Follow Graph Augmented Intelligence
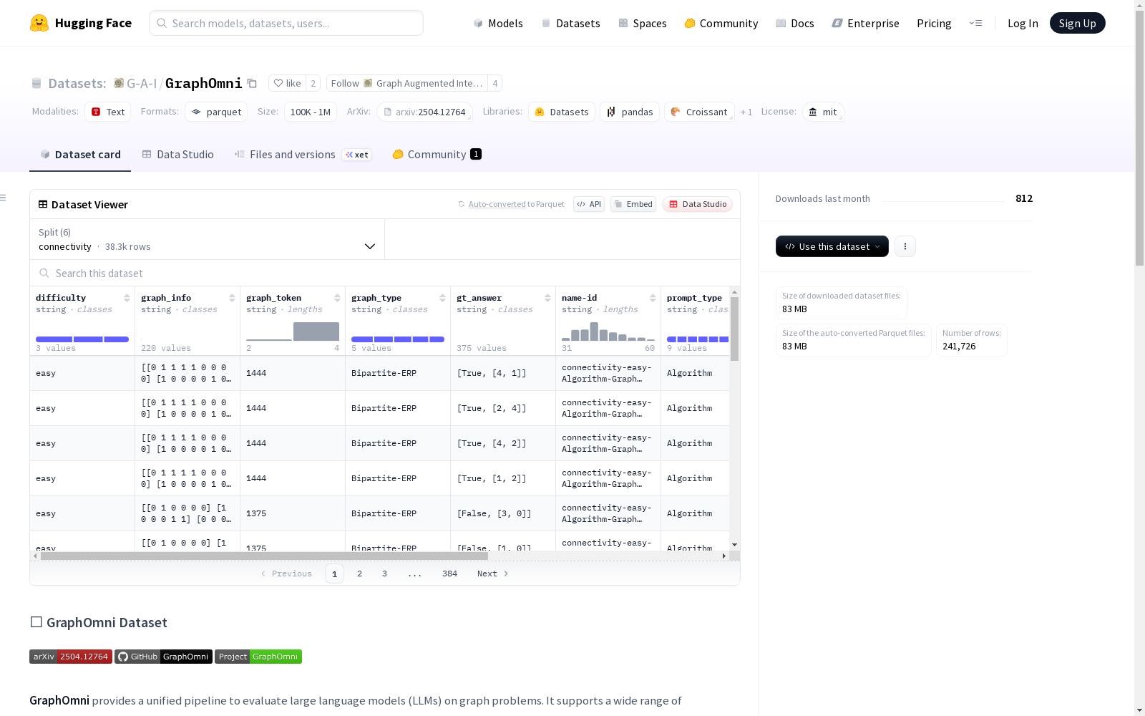The image size is (1145, 716). pos(406,83)
